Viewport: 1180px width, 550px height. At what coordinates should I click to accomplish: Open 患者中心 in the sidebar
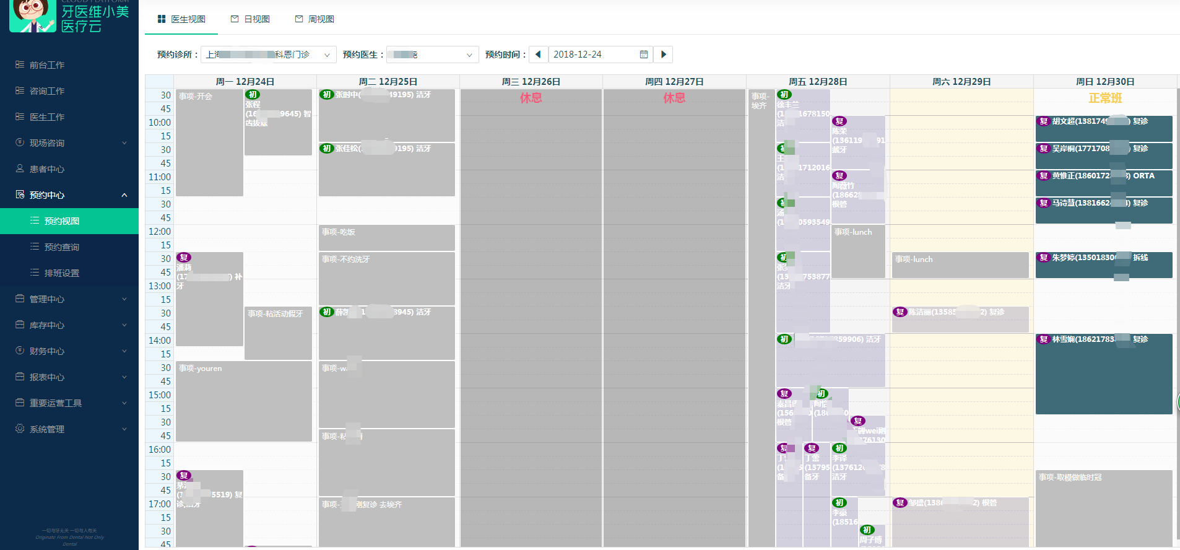[69, 168]
